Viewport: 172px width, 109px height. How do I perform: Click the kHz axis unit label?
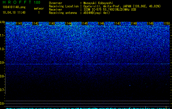coord(2,22)
